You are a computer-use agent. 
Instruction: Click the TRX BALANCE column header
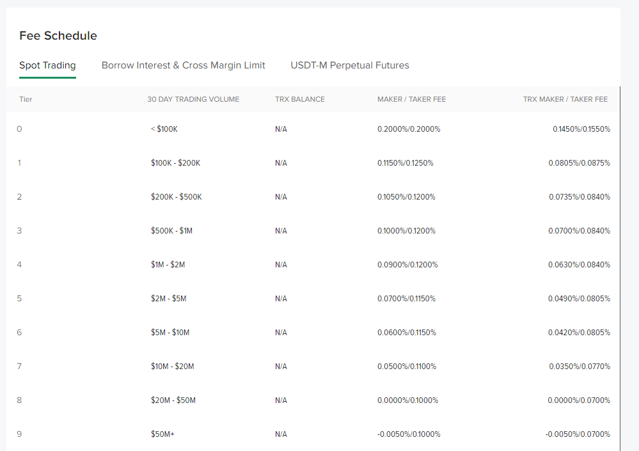coord(299,99)
